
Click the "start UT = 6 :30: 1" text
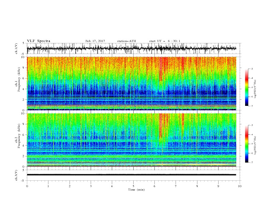(165, 41)
